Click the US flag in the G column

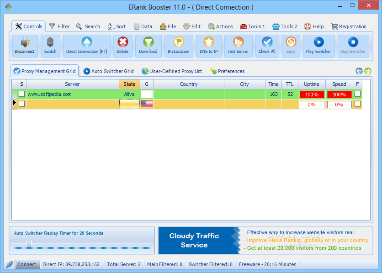(x=147, y=104)
